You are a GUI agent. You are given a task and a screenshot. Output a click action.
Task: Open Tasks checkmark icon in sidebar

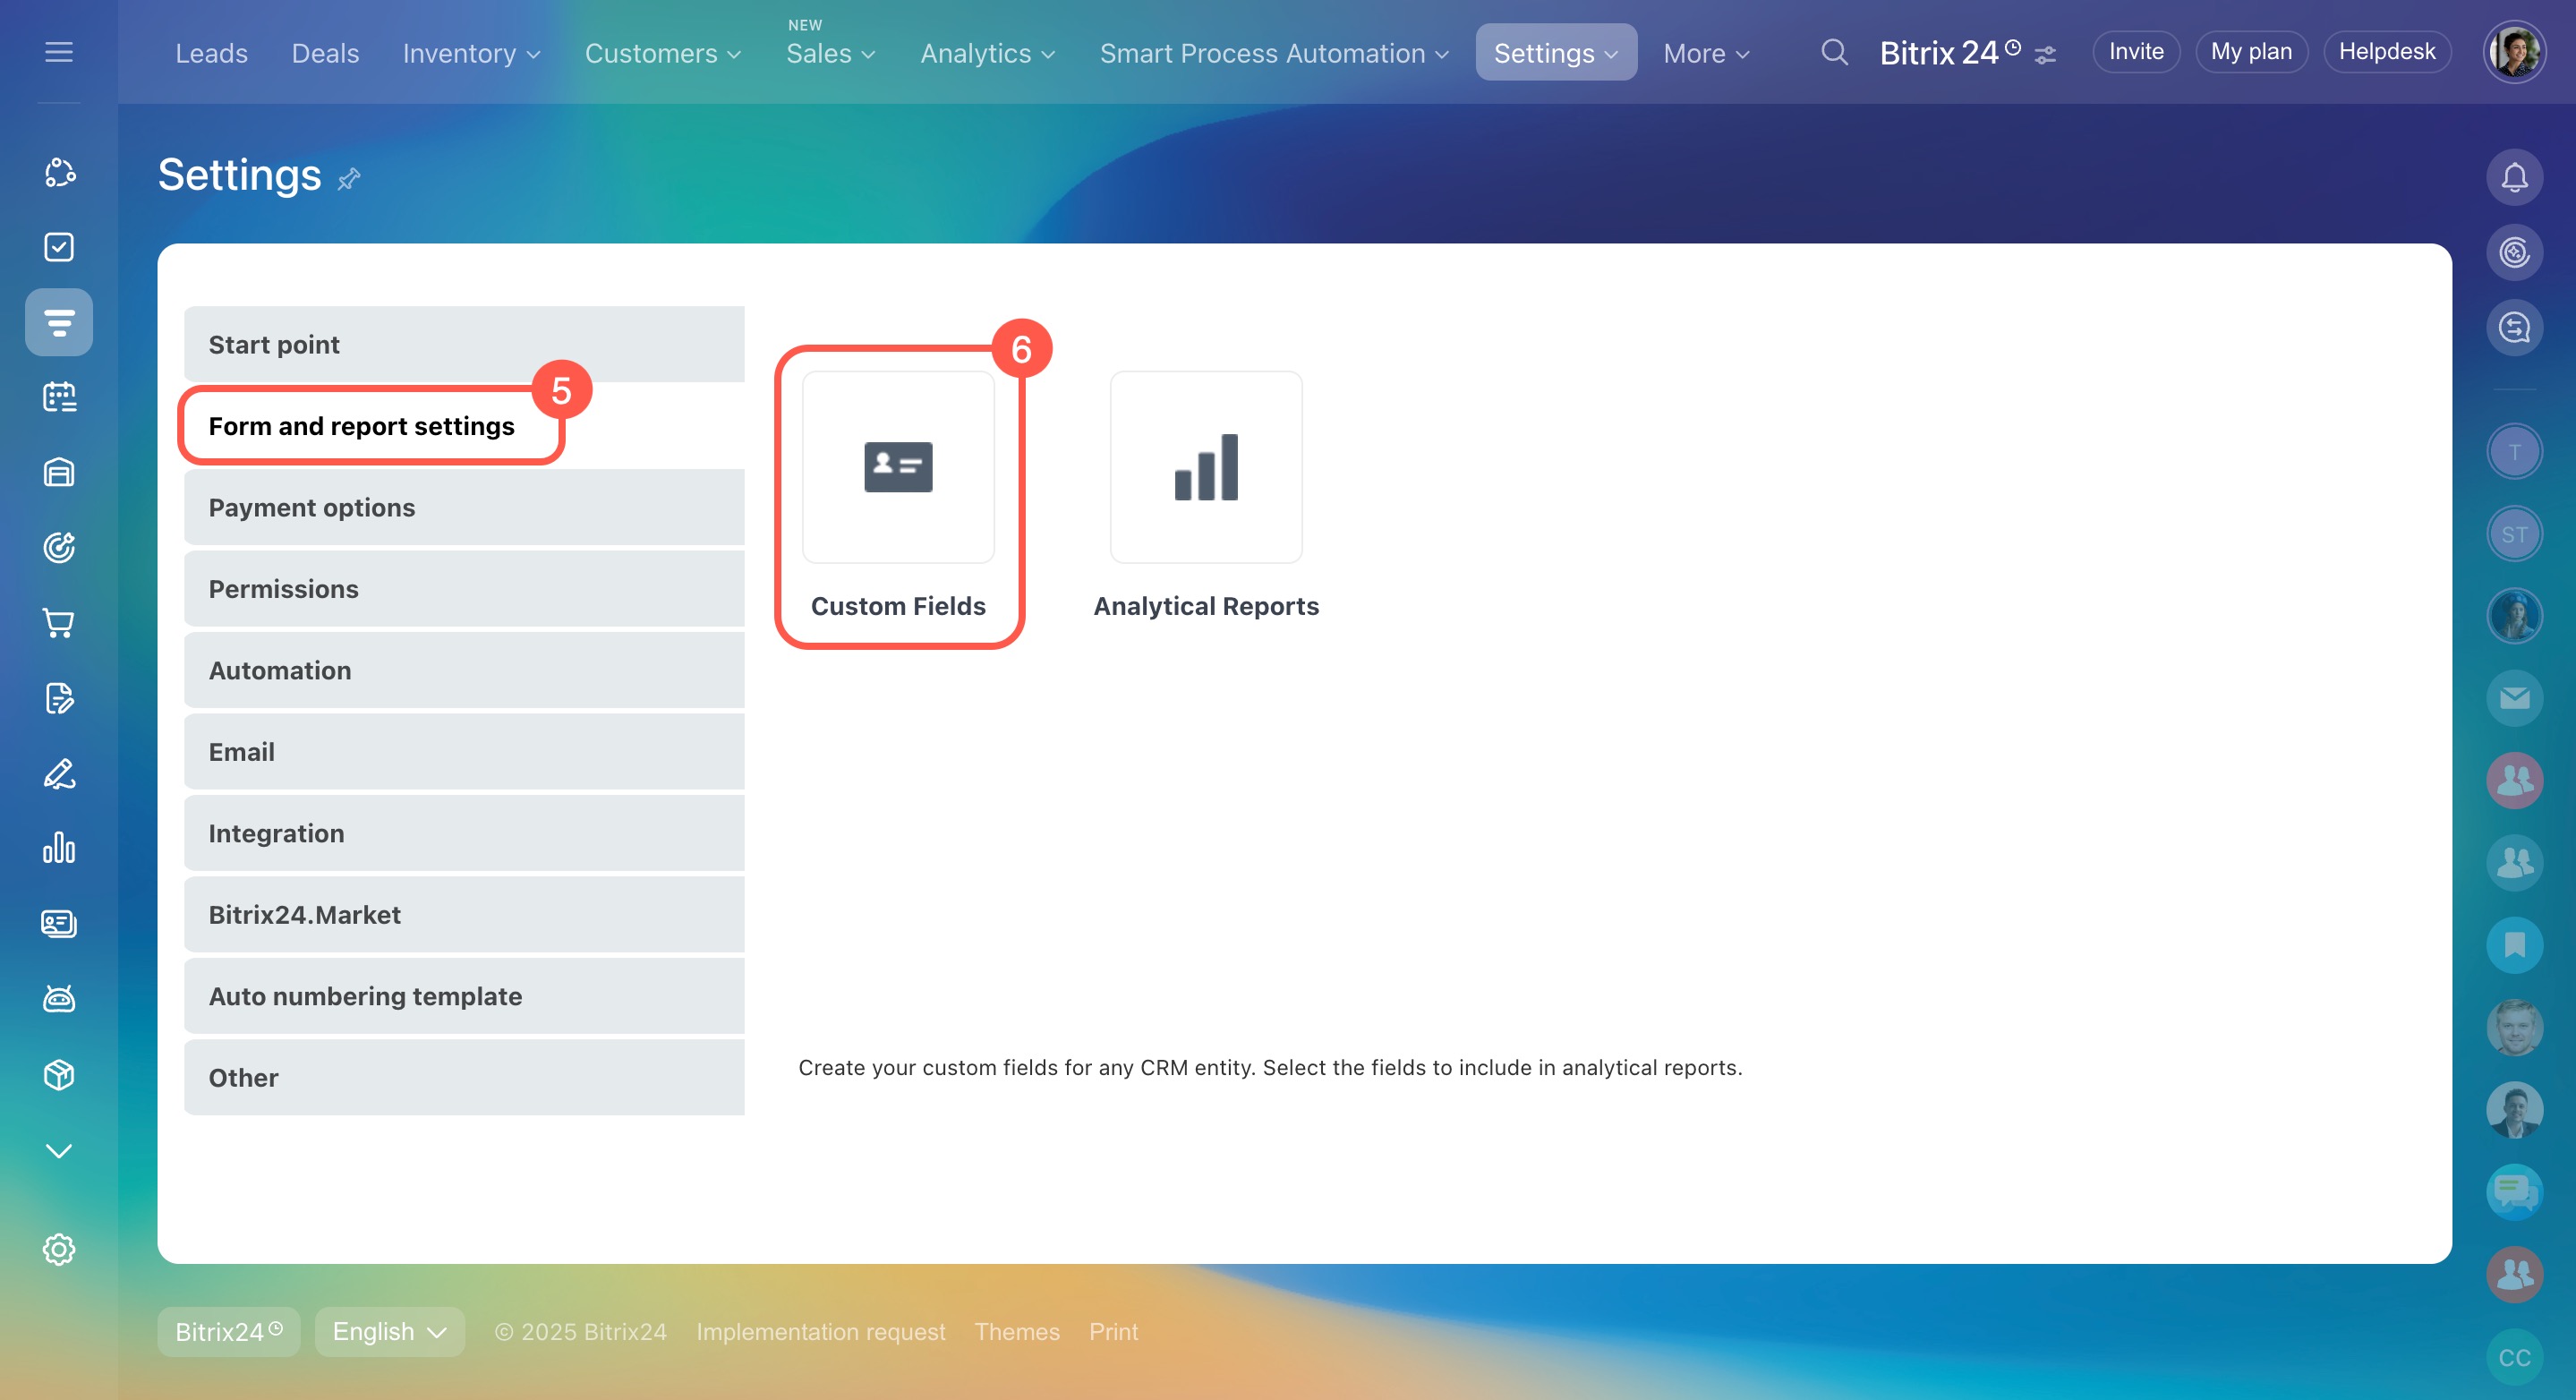pyautogui.click(x=59, y=247)
